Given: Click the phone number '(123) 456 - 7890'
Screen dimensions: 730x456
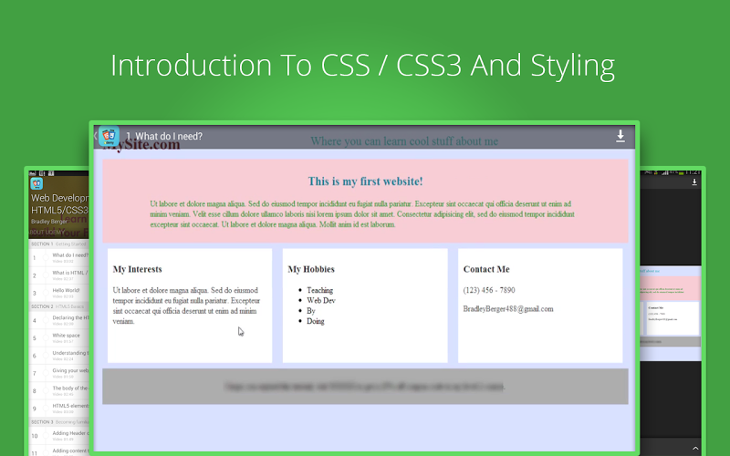Looking at the screenshot, I should coord(489,290).
